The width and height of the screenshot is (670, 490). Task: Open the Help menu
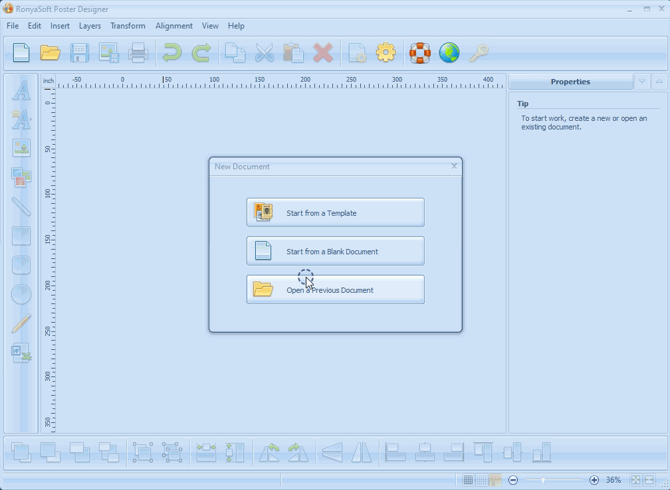click(x=236, y=26)
